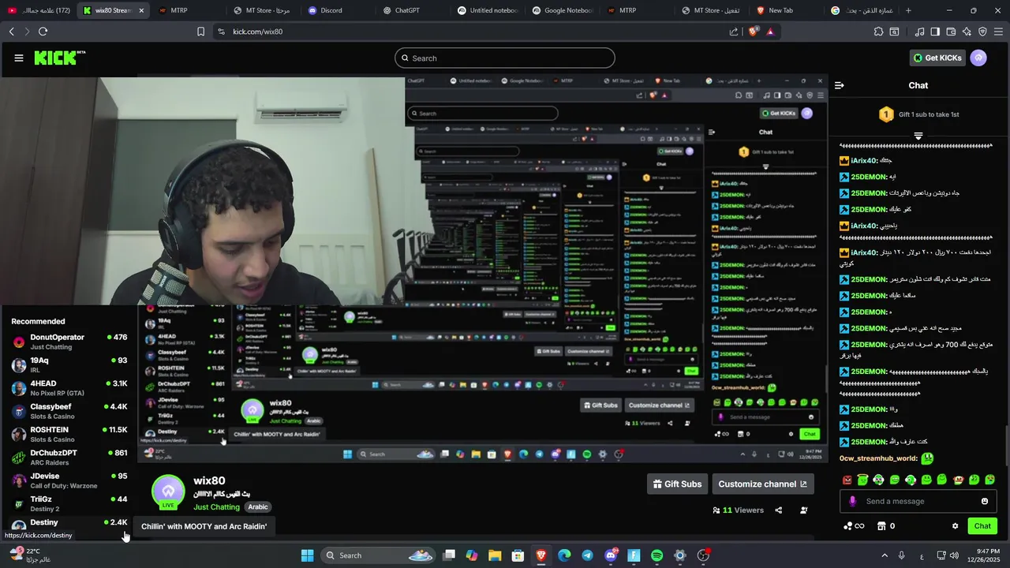The image size is (1010, 568).
Task: Open recommended channel ROSHTEIN
Action: (69, 434)
